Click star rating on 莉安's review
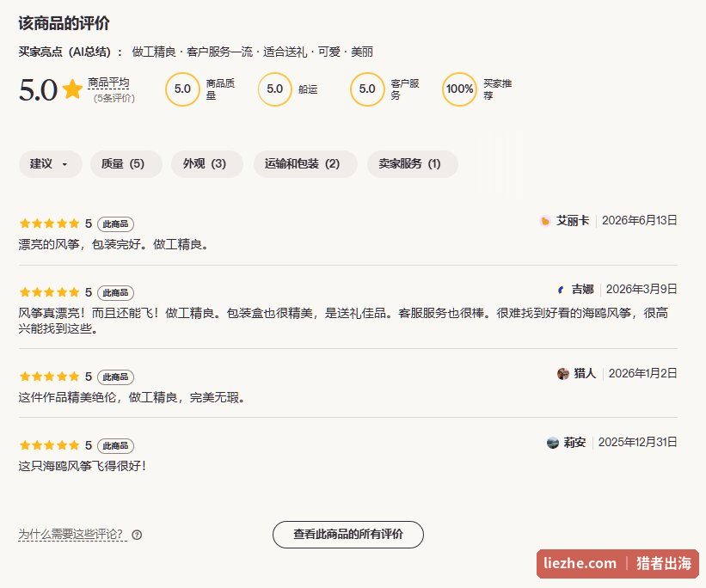This screenshot has height=588, width=706. (50, 445)
